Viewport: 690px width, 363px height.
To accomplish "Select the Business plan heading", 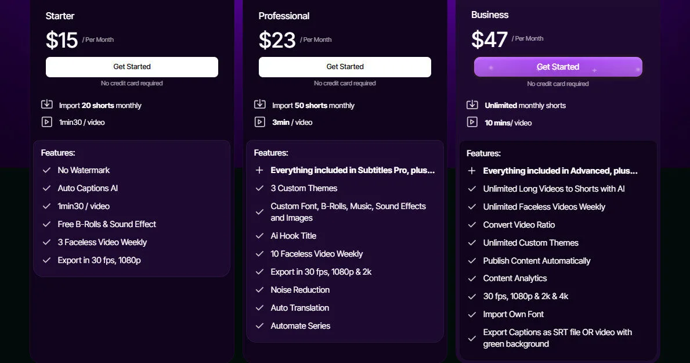I will pos(489,15).
